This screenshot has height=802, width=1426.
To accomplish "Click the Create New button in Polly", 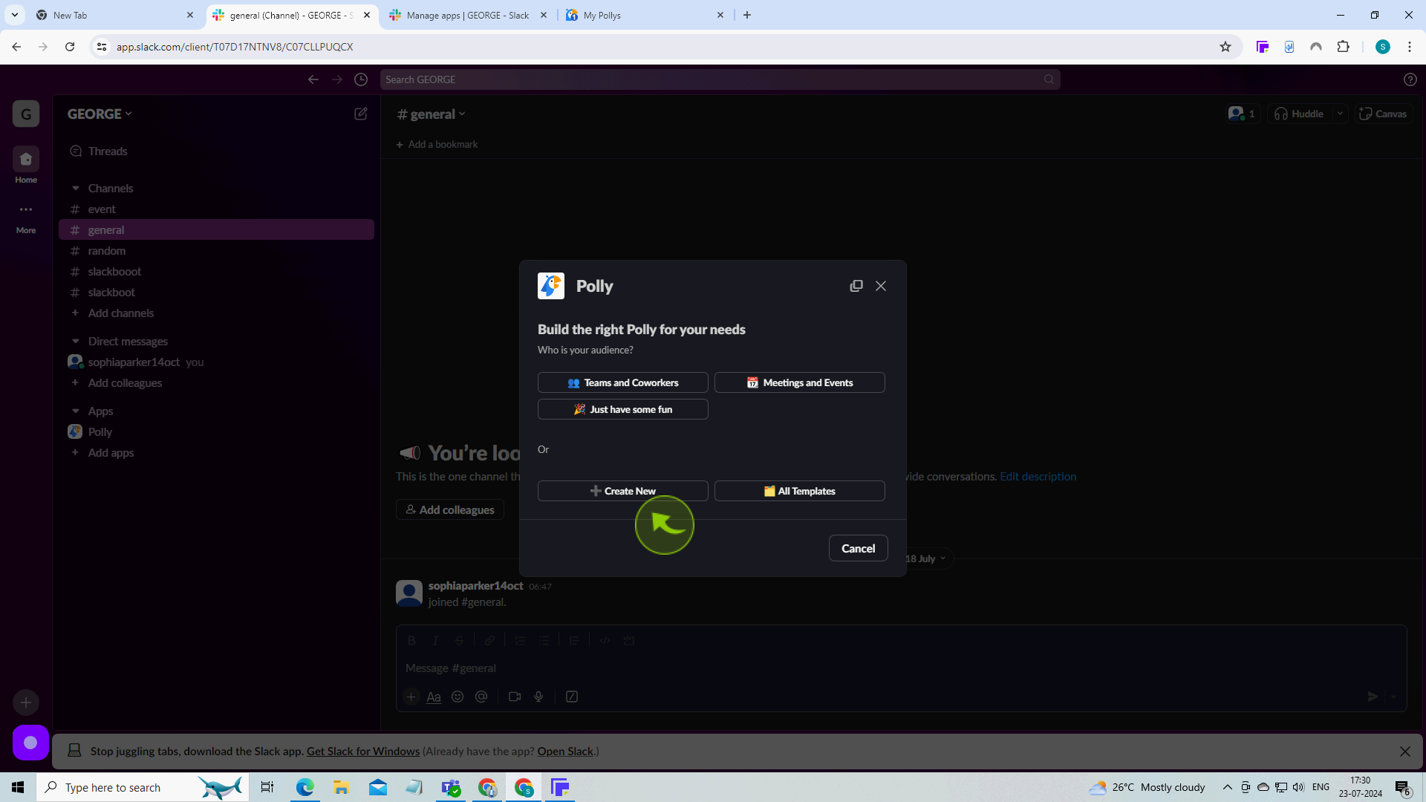I will pyautogui.click(x=622, y=491).
